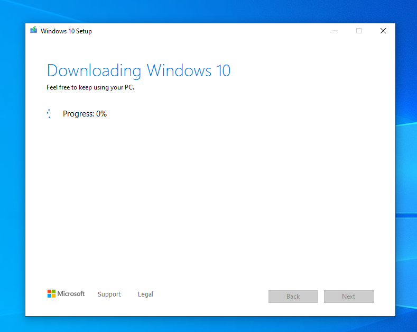Click "Feel free to keep using your PC."
Viewport: 417px width, 332px height.
point(90,87)
